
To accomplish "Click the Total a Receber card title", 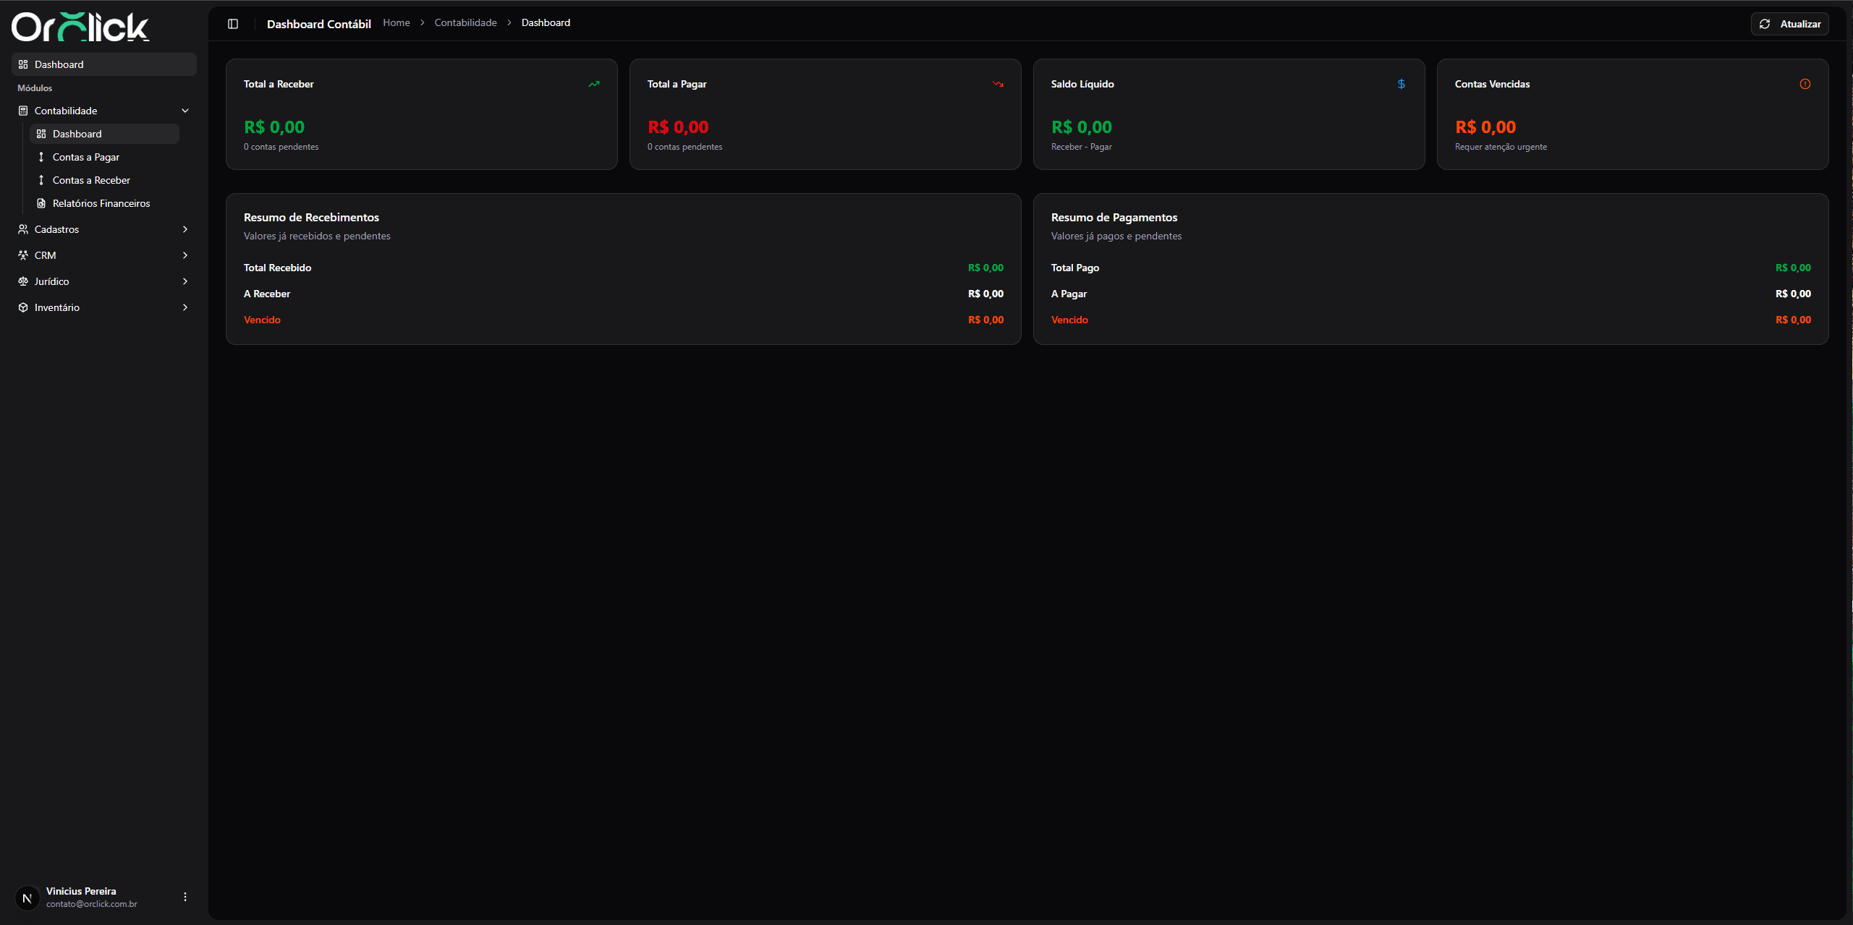I will [x=279, y=84].
